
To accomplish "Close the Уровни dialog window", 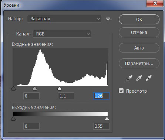I will 155,3.
